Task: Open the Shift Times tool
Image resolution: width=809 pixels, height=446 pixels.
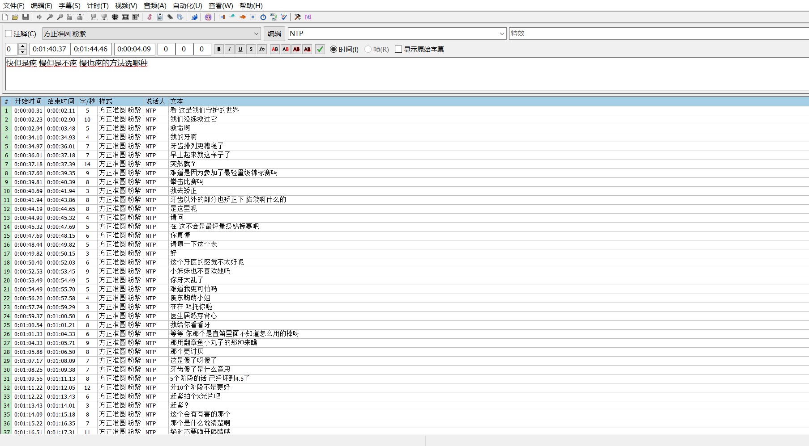Action: (x=222, y=17)
